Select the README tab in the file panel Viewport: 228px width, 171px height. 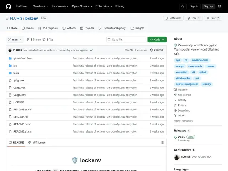pos(16,142)
